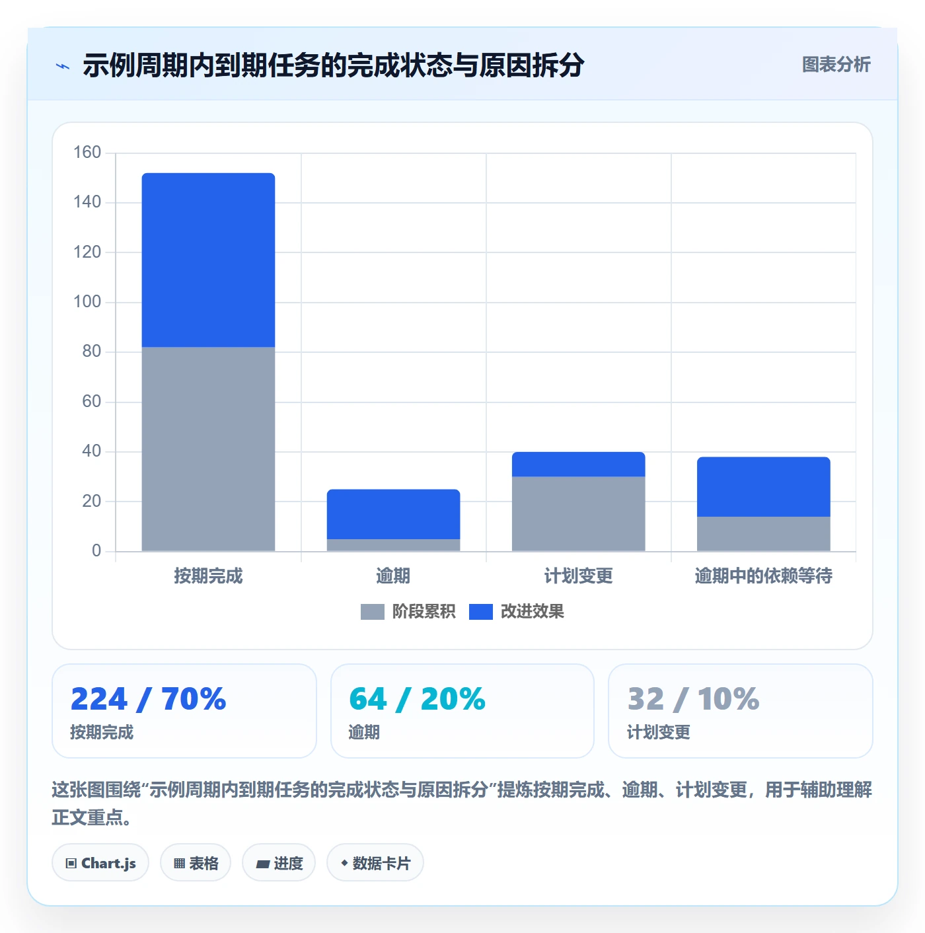This screenshot has height=933, width=925.
Task: Click the 图表分析 label in the header
Action: [836, 65]
